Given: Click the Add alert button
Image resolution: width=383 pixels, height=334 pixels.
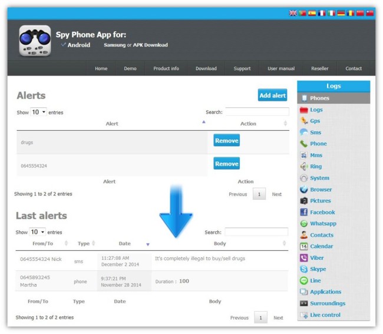Looking at the screenshot, I should click(x=272, y=95).
